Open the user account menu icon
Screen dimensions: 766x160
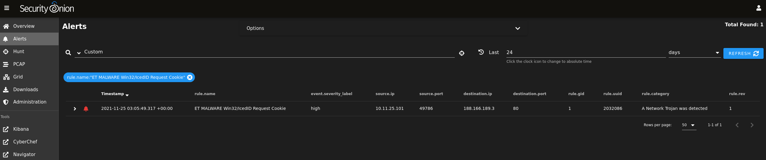pos(758,8)
